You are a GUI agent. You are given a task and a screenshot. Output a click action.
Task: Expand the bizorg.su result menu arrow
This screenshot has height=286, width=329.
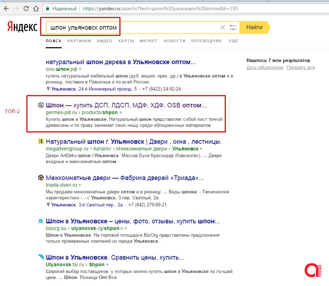coord(125,229)
